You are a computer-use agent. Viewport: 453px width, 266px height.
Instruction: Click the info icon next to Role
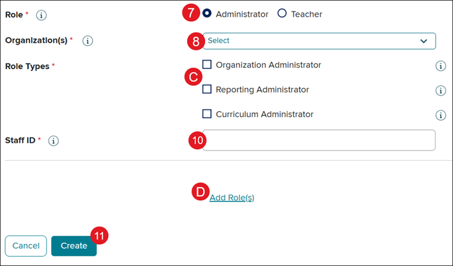pos(41,14)
